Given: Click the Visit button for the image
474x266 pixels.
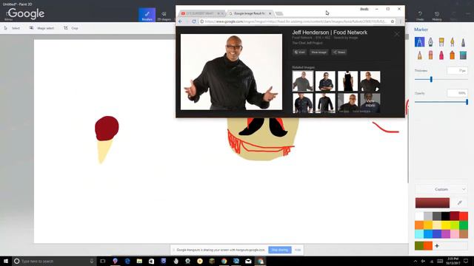Looking at the screenshot, I should pos(299,52).
